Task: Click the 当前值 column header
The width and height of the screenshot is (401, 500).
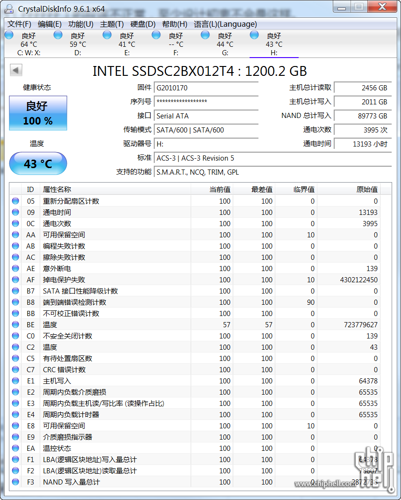Action: [212, 190]
